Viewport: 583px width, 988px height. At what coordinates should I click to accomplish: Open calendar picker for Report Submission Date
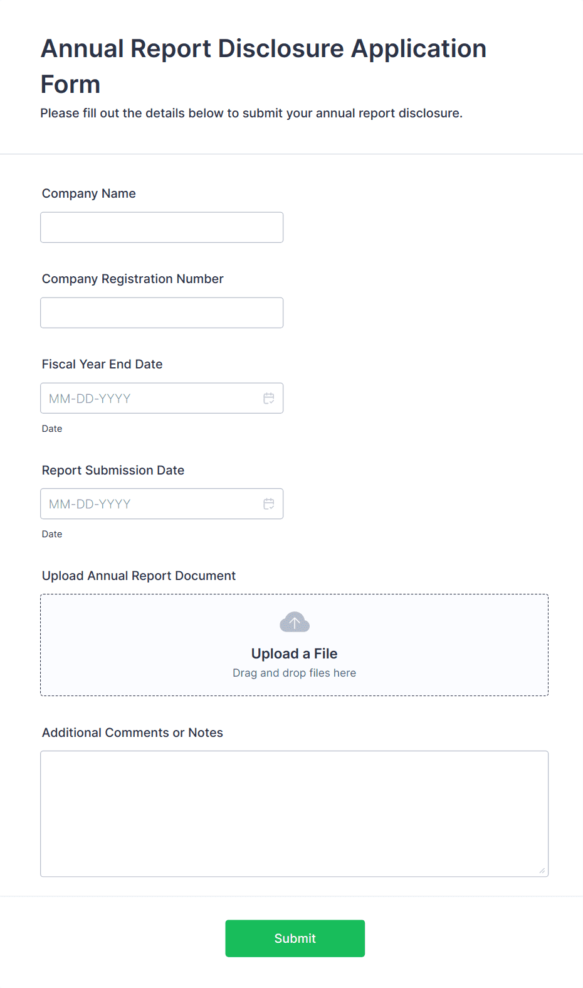(x=269, y=504)
